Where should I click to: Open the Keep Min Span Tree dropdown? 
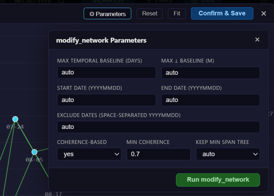[228, 154]
